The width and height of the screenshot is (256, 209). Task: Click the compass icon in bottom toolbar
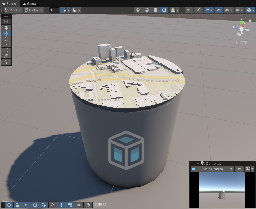click(x=88, y=205)
